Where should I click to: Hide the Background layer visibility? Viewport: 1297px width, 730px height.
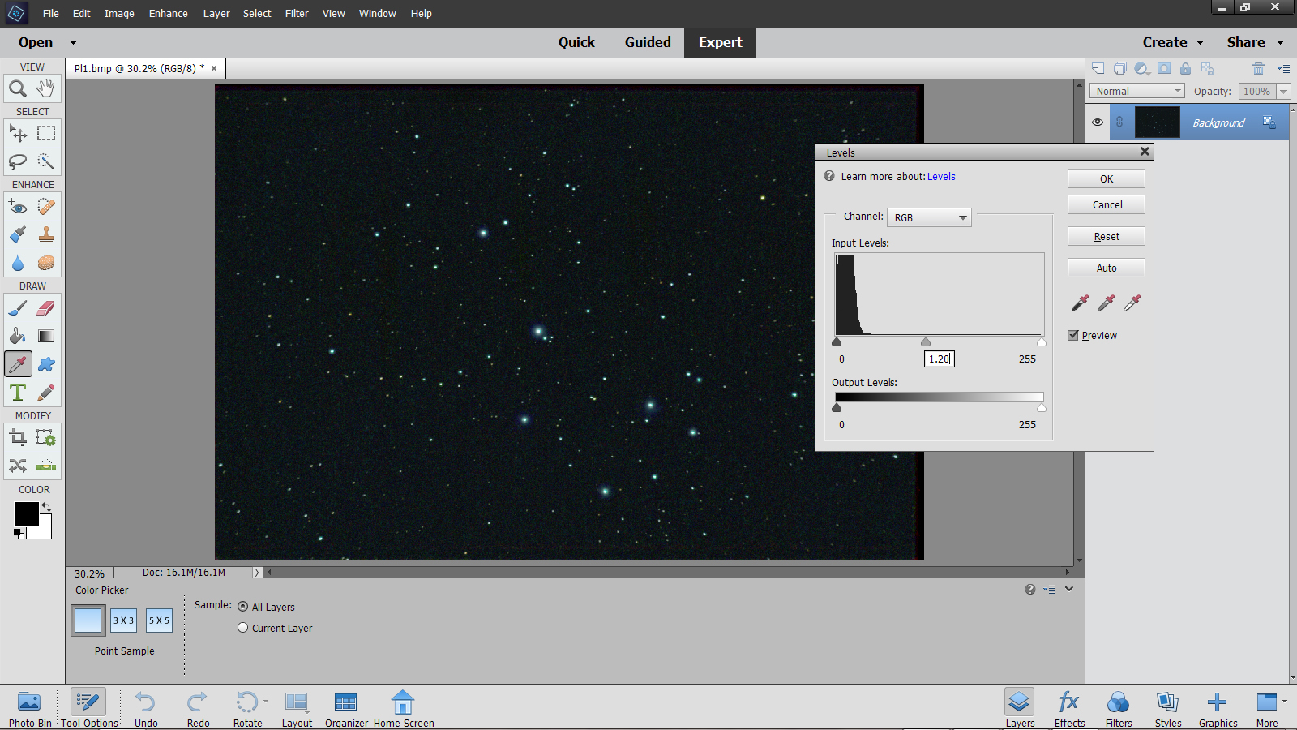(1098, 122)
